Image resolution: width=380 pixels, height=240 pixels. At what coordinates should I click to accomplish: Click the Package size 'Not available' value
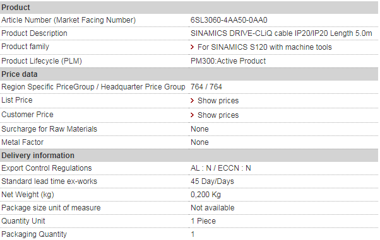point(213,208)
